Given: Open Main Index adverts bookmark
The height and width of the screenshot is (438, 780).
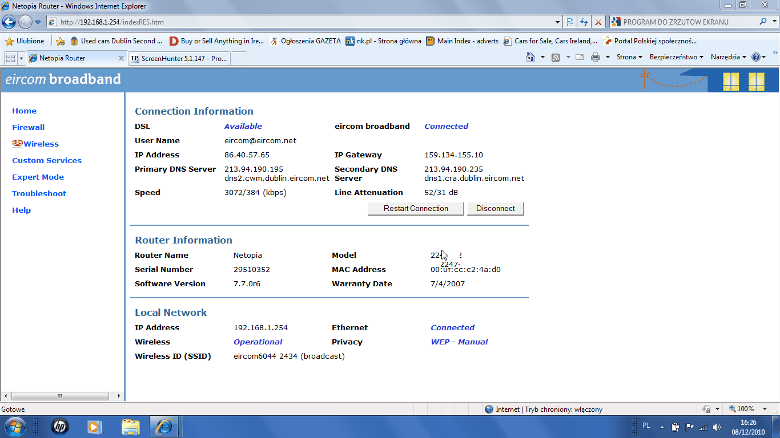Looking at the screenshot, I should pyautogui.click(x=463, y=41).
